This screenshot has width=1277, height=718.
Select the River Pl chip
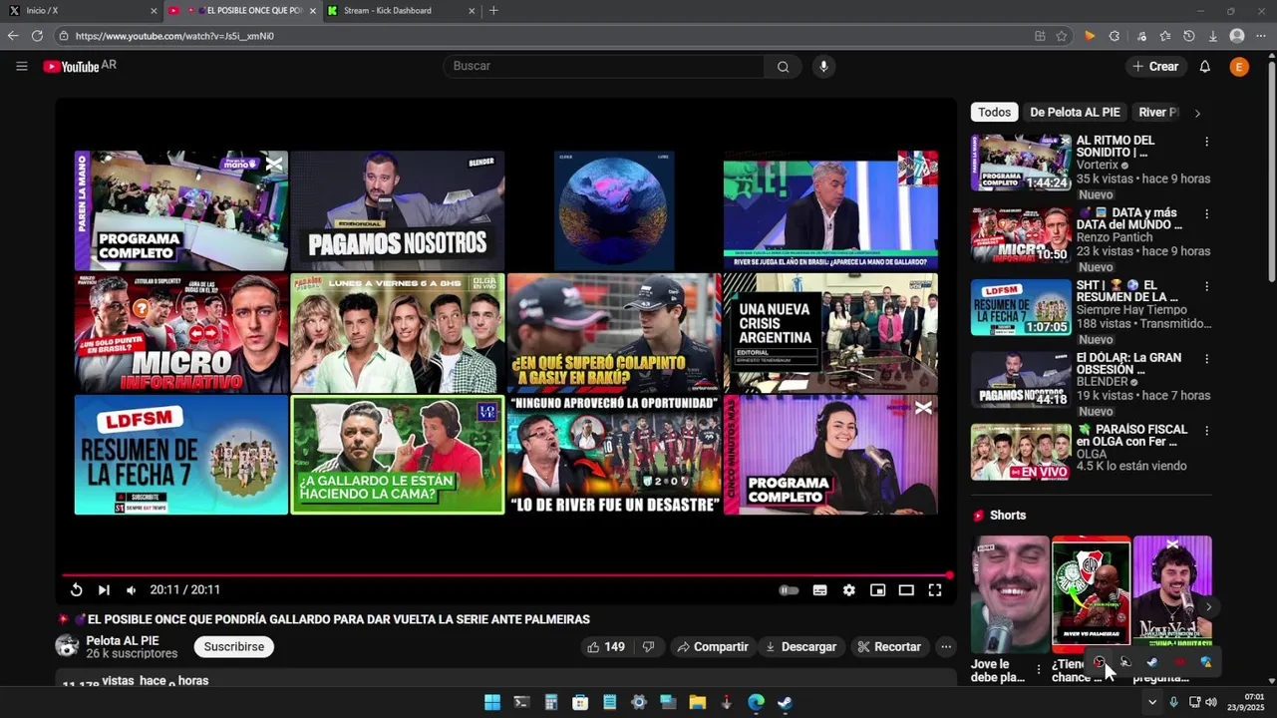pyautogui.click(x=1158, y=112)
